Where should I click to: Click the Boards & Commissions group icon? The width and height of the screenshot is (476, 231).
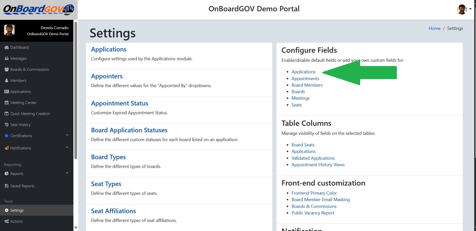[7, 70]
